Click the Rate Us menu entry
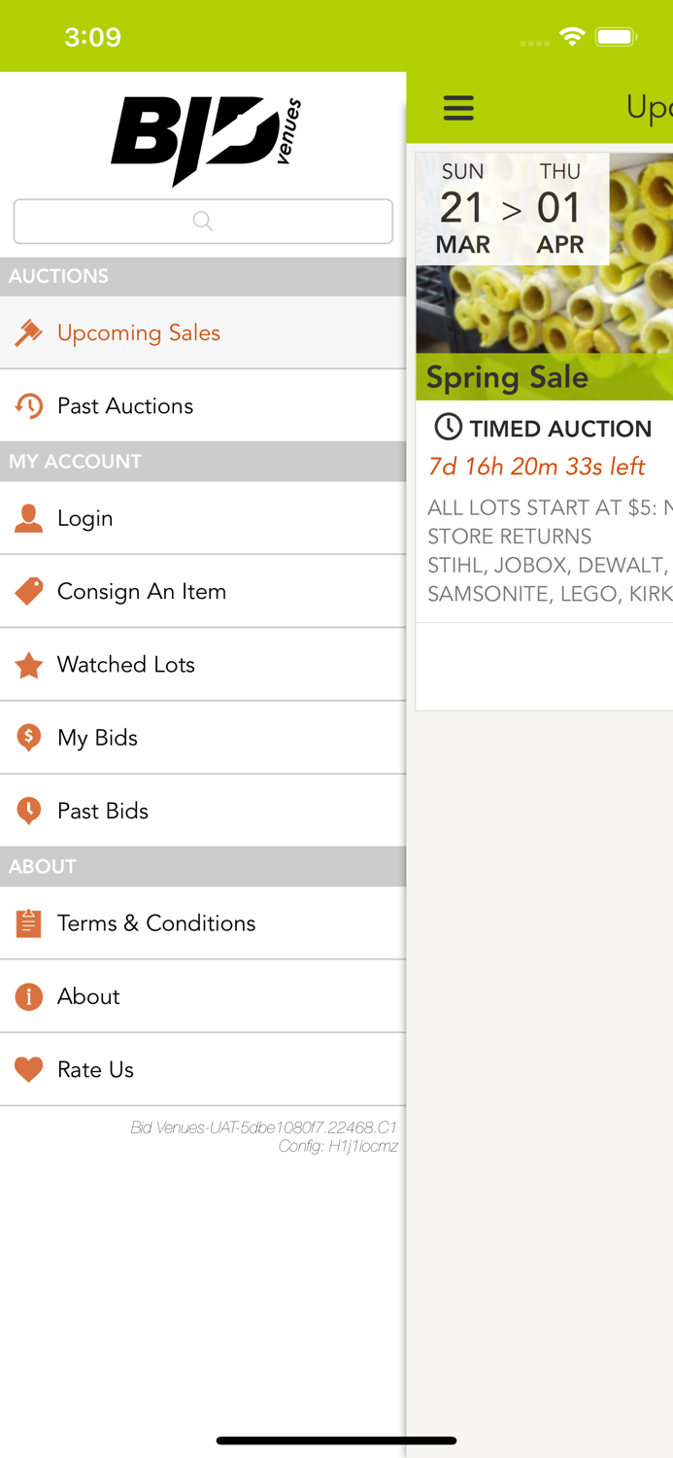The image size is (673, 1458). coord(94,1069)
